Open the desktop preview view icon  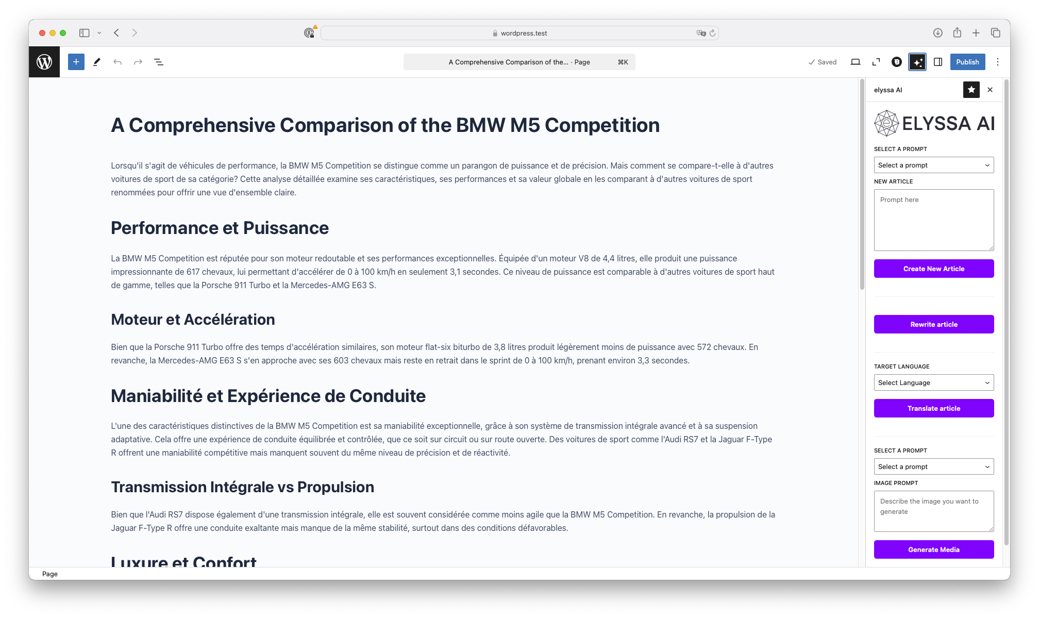tap(855, 62)
